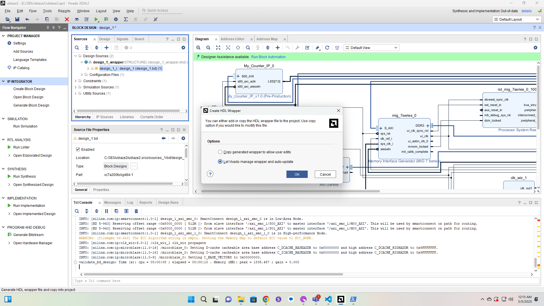This screenshot has width=544, height=306.
Task: Click the Clear Tcl Console trash icon
Action: [x=136, y=211]
